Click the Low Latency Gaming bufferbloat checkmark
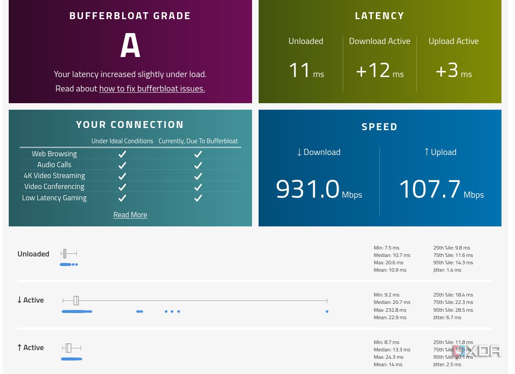 tap(198, 198)
